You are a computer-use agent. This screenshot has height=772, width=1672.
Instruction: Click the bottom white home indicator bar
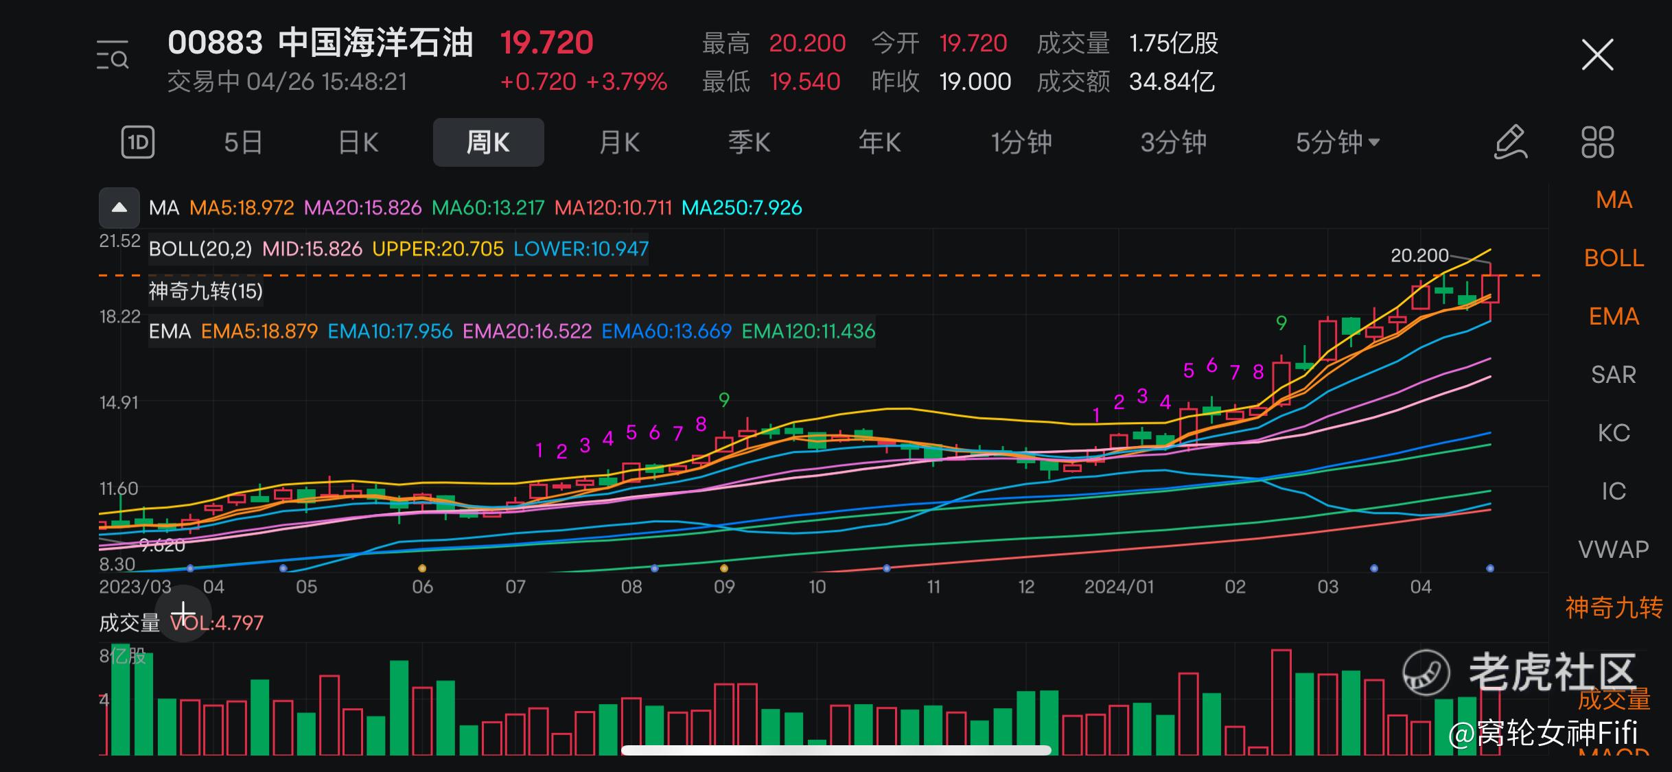tap(836, 750)
